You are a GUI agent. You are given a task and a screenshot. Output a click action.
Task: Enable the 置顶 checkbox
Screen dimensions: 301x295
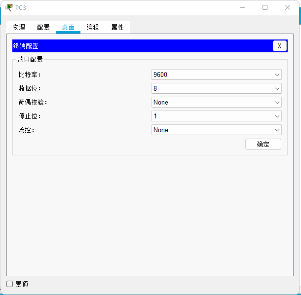[x=9, y=284]
